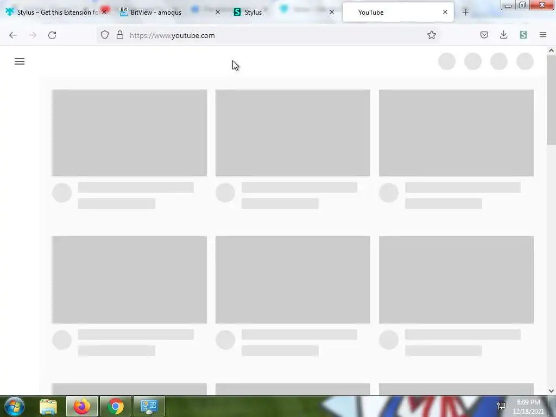Viewport: 556px width, 417px height.
Task: Open Firefox application menu hamburger
Action: click(x=543, y=35)
